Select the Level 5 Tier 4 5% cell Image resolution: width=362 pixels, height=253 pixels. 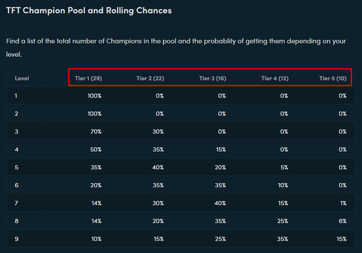(x=285, y=168)
